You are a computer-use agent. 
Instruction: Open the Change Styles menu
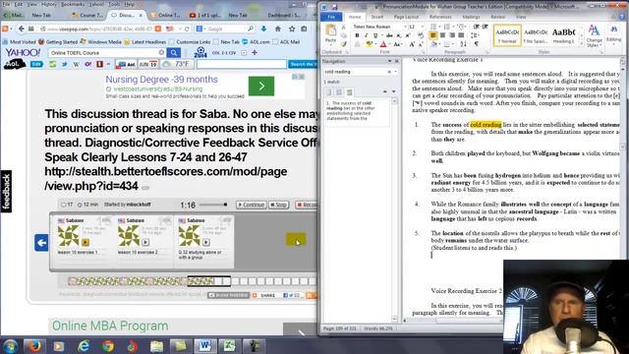tap(594, 35)
